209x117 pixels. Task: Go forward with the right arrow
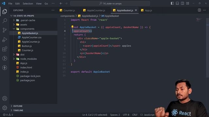pos(66,4)
